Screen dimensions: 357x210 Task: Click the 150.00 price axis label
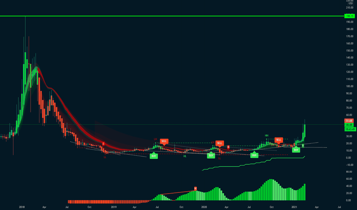tap(349, 50)
